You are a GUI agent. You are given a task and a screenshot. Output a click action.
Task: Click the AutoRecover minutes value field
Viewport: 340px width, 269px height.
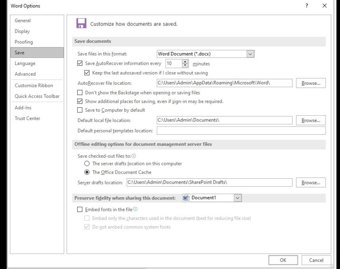tap(174, 64)
